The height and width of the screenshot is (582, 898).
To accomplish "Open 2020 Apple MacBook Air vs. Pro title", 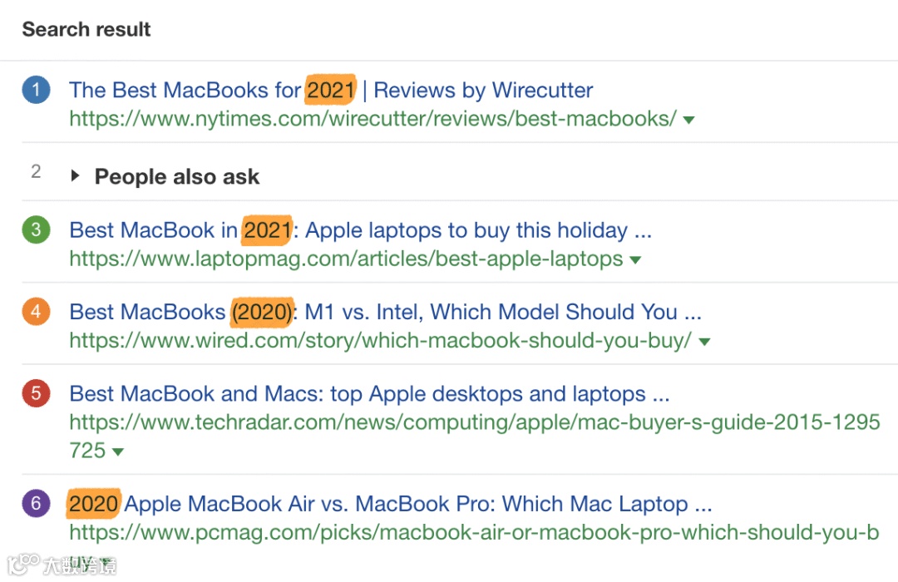I will coord(391,504).
